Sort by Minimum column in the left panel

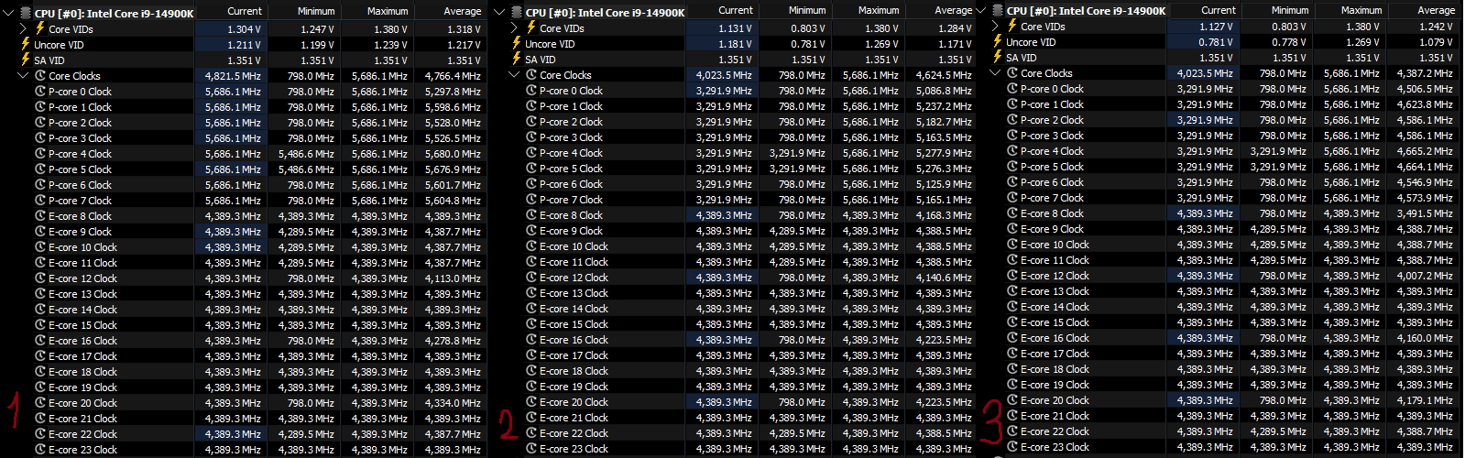[304, 11]
